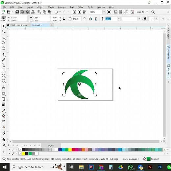The image size is (171, 171).
Task: Click the X position field
Action: [x=19, y=17]
